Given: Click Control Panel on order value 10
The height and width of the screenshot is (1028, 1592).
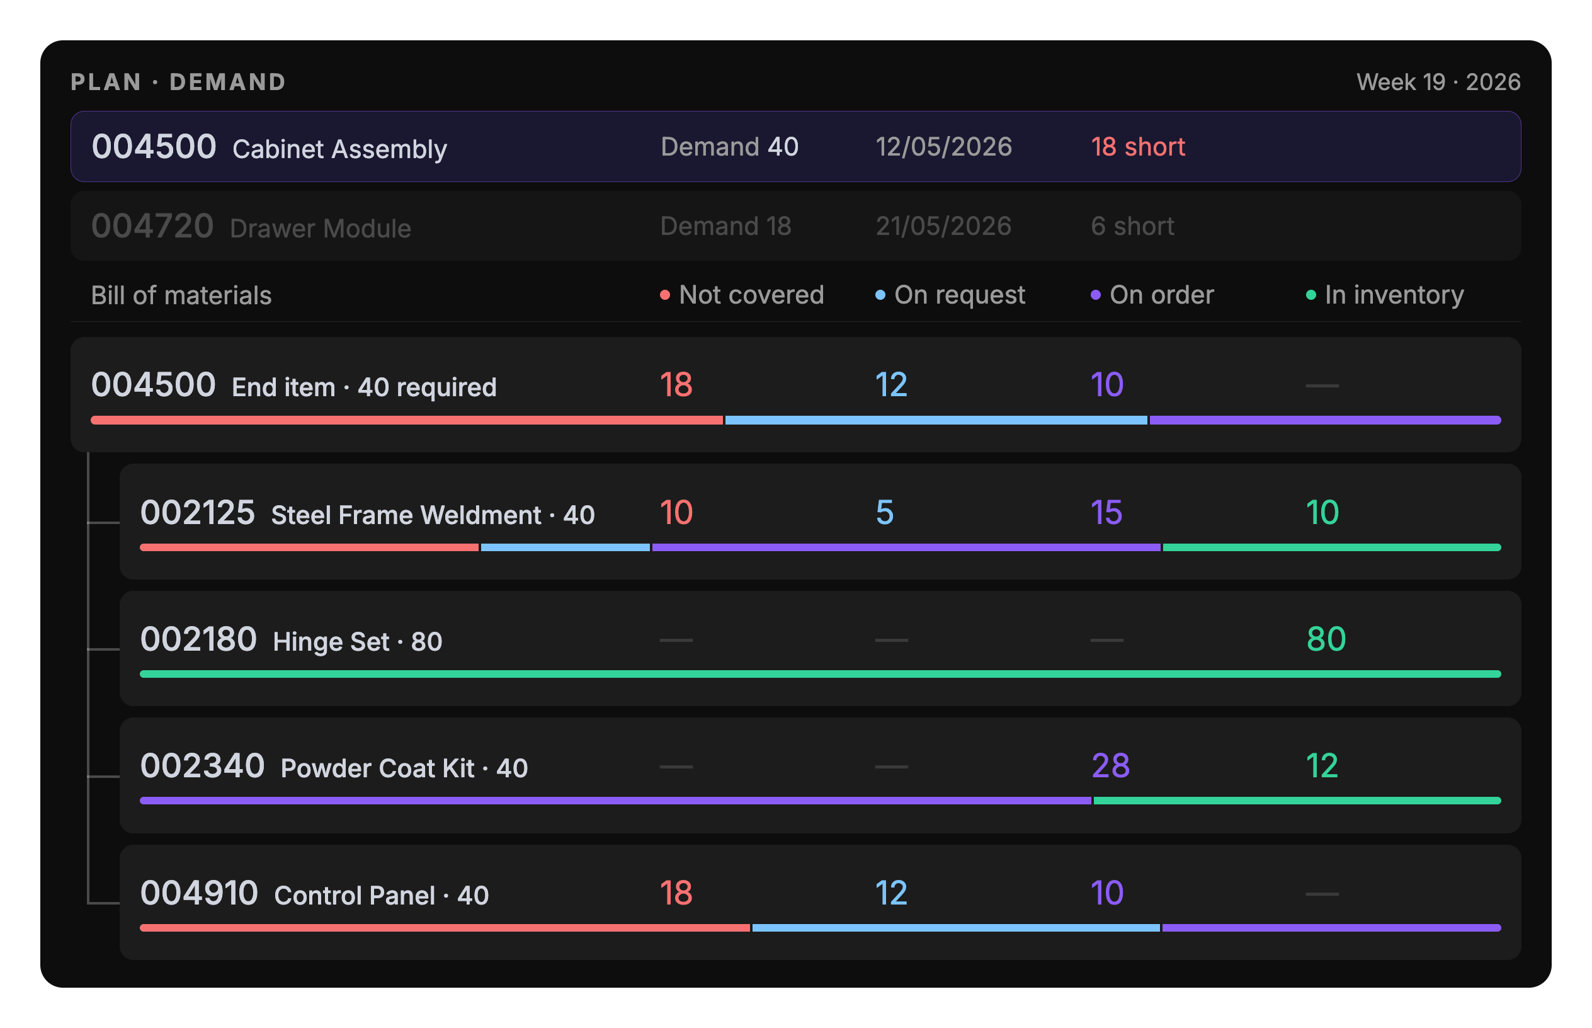Looking at the screenshot, I should tap(1106, 893).
